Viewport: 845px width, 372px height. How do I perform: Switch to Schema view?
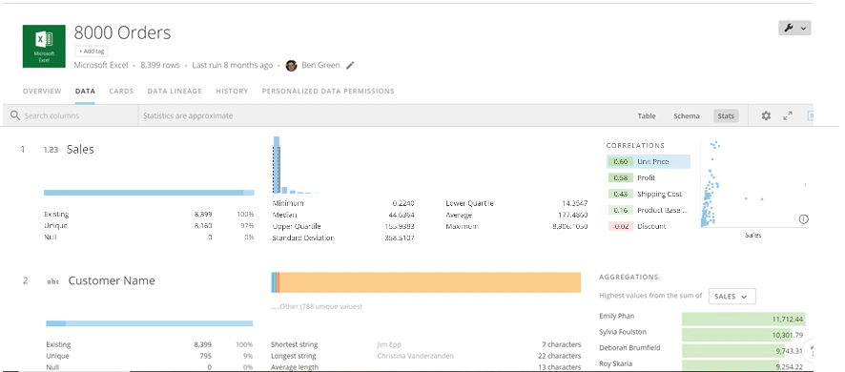pos(687,116)
